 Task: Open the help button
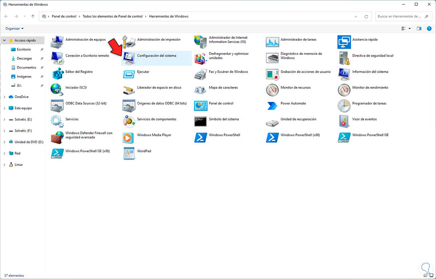[429, 28]
